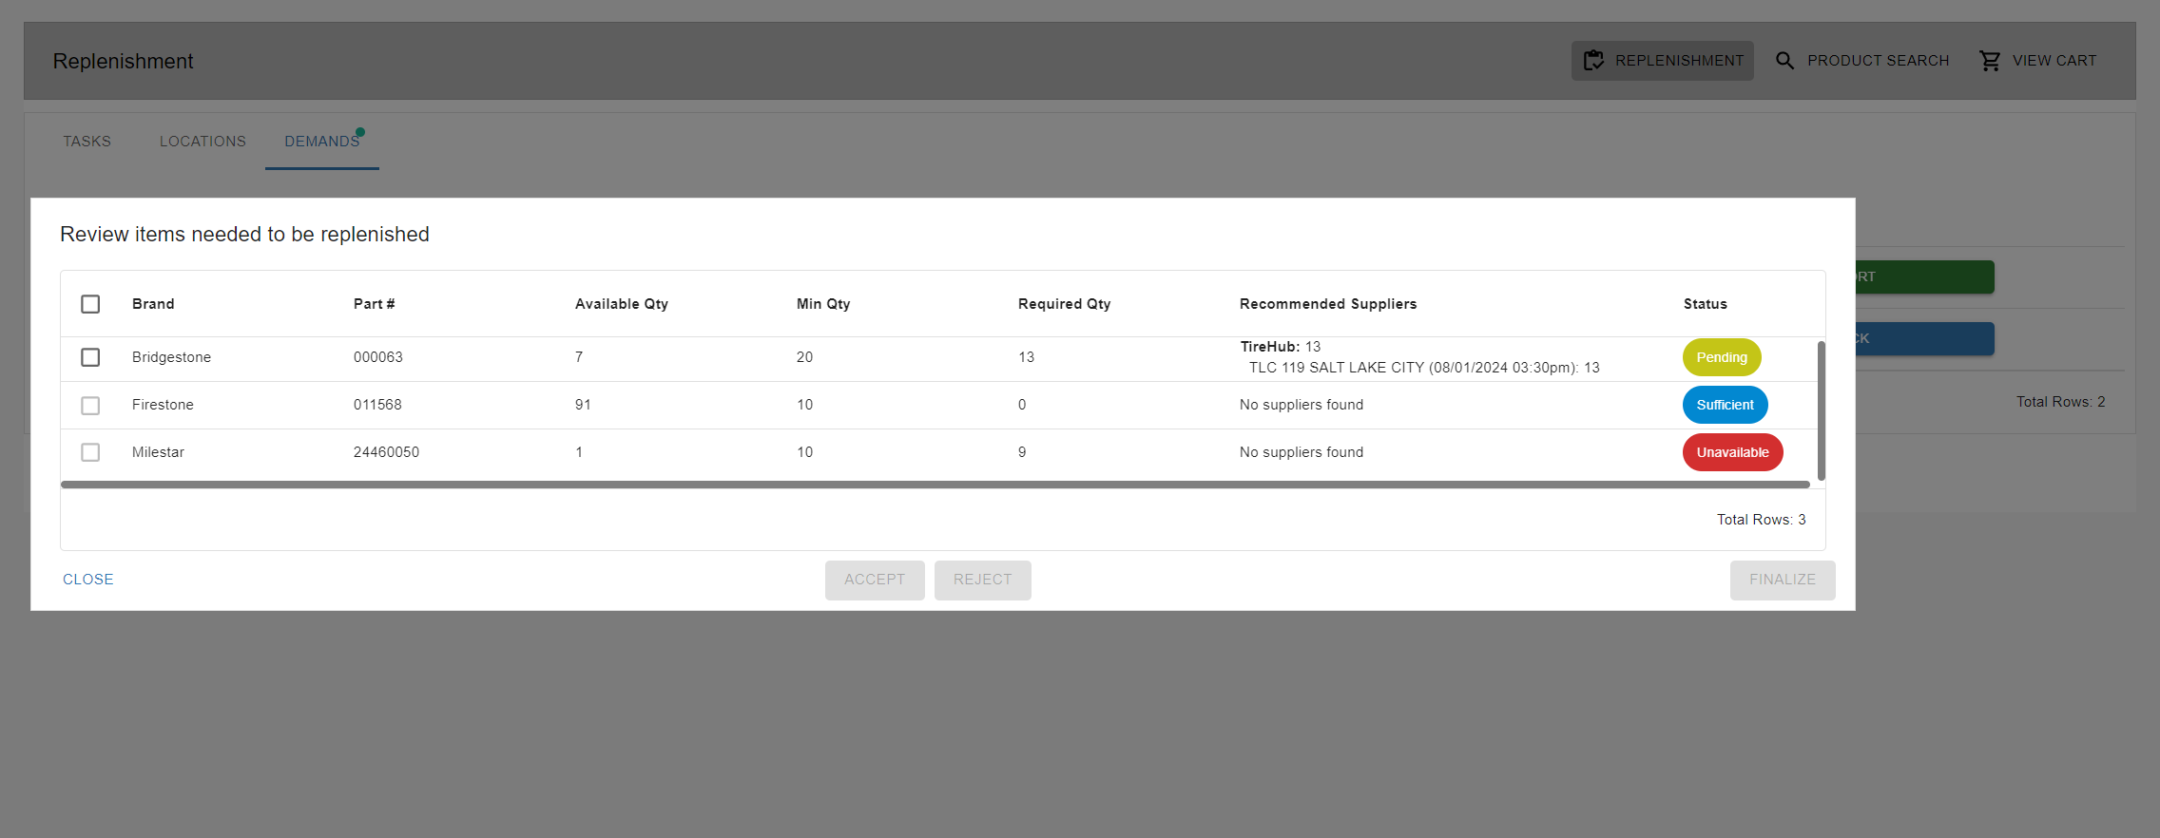Screen dimensions: 2160x838
Task: Click the View Cart shopping cart icon
Action: point(1990,61)
